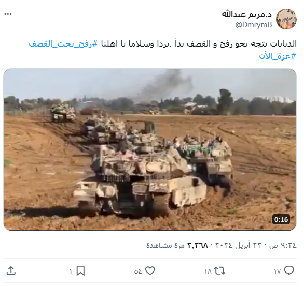304x287 pixels.
Task: Click the retweet arrows icon
Action: click(219, 271)
